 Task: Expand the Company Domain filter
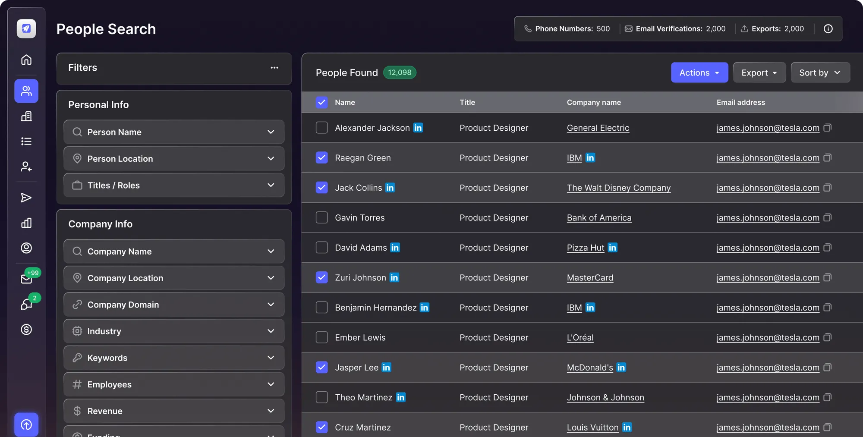(x=174, y=305)
